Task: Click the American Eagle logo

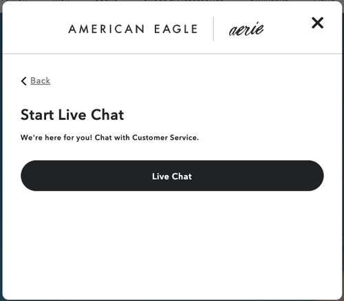Action: coord(133,29)
